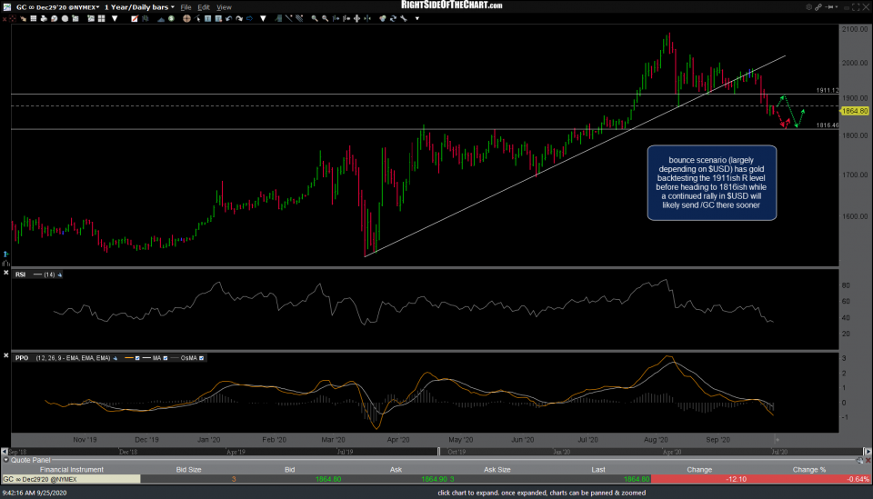Image resolution: width=873 pixels, height=499 pixels.
Task: Select the GC Dec29'20 @NYMEX quote row
Action: (x=436, y=479)
